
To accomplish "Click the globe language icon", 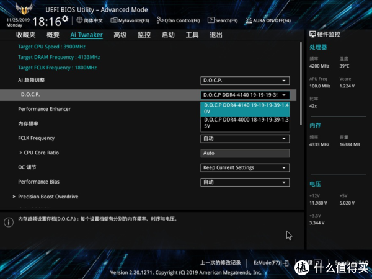I will 79,20.
